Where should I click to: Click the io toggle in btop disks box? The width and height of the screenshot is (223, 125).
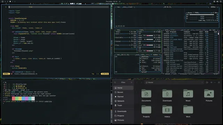click(x=159, y=30)
